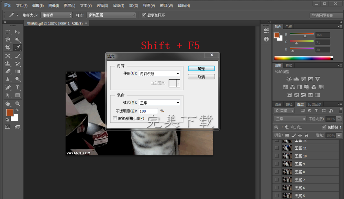Screen dimensions: 344x199
Task: Click 确定 to confirm fill
Action: pos(201,69)
